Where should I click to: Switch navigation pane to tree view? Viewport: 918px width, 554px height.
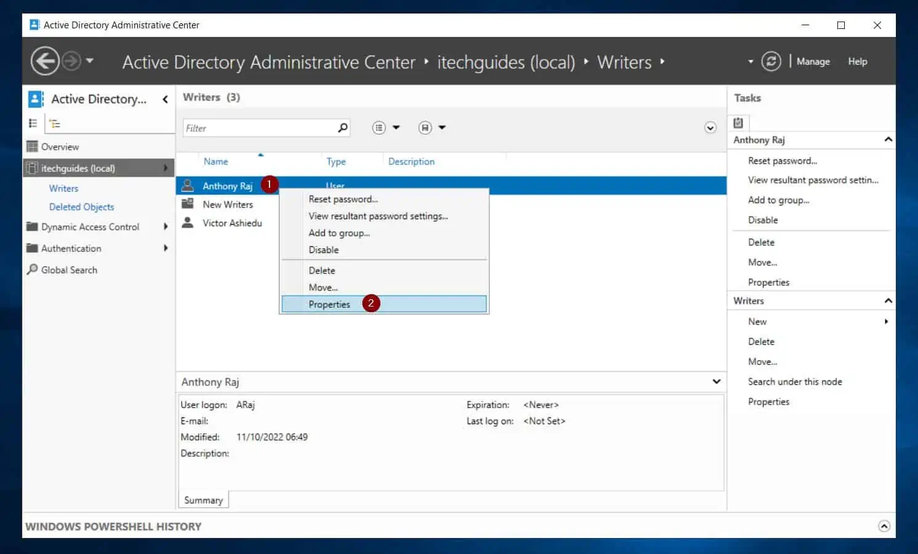tap(55, 123)
